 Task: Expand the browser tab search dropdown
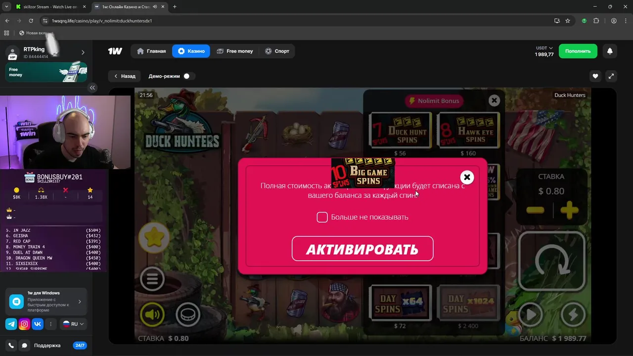[x=6, y=7]
